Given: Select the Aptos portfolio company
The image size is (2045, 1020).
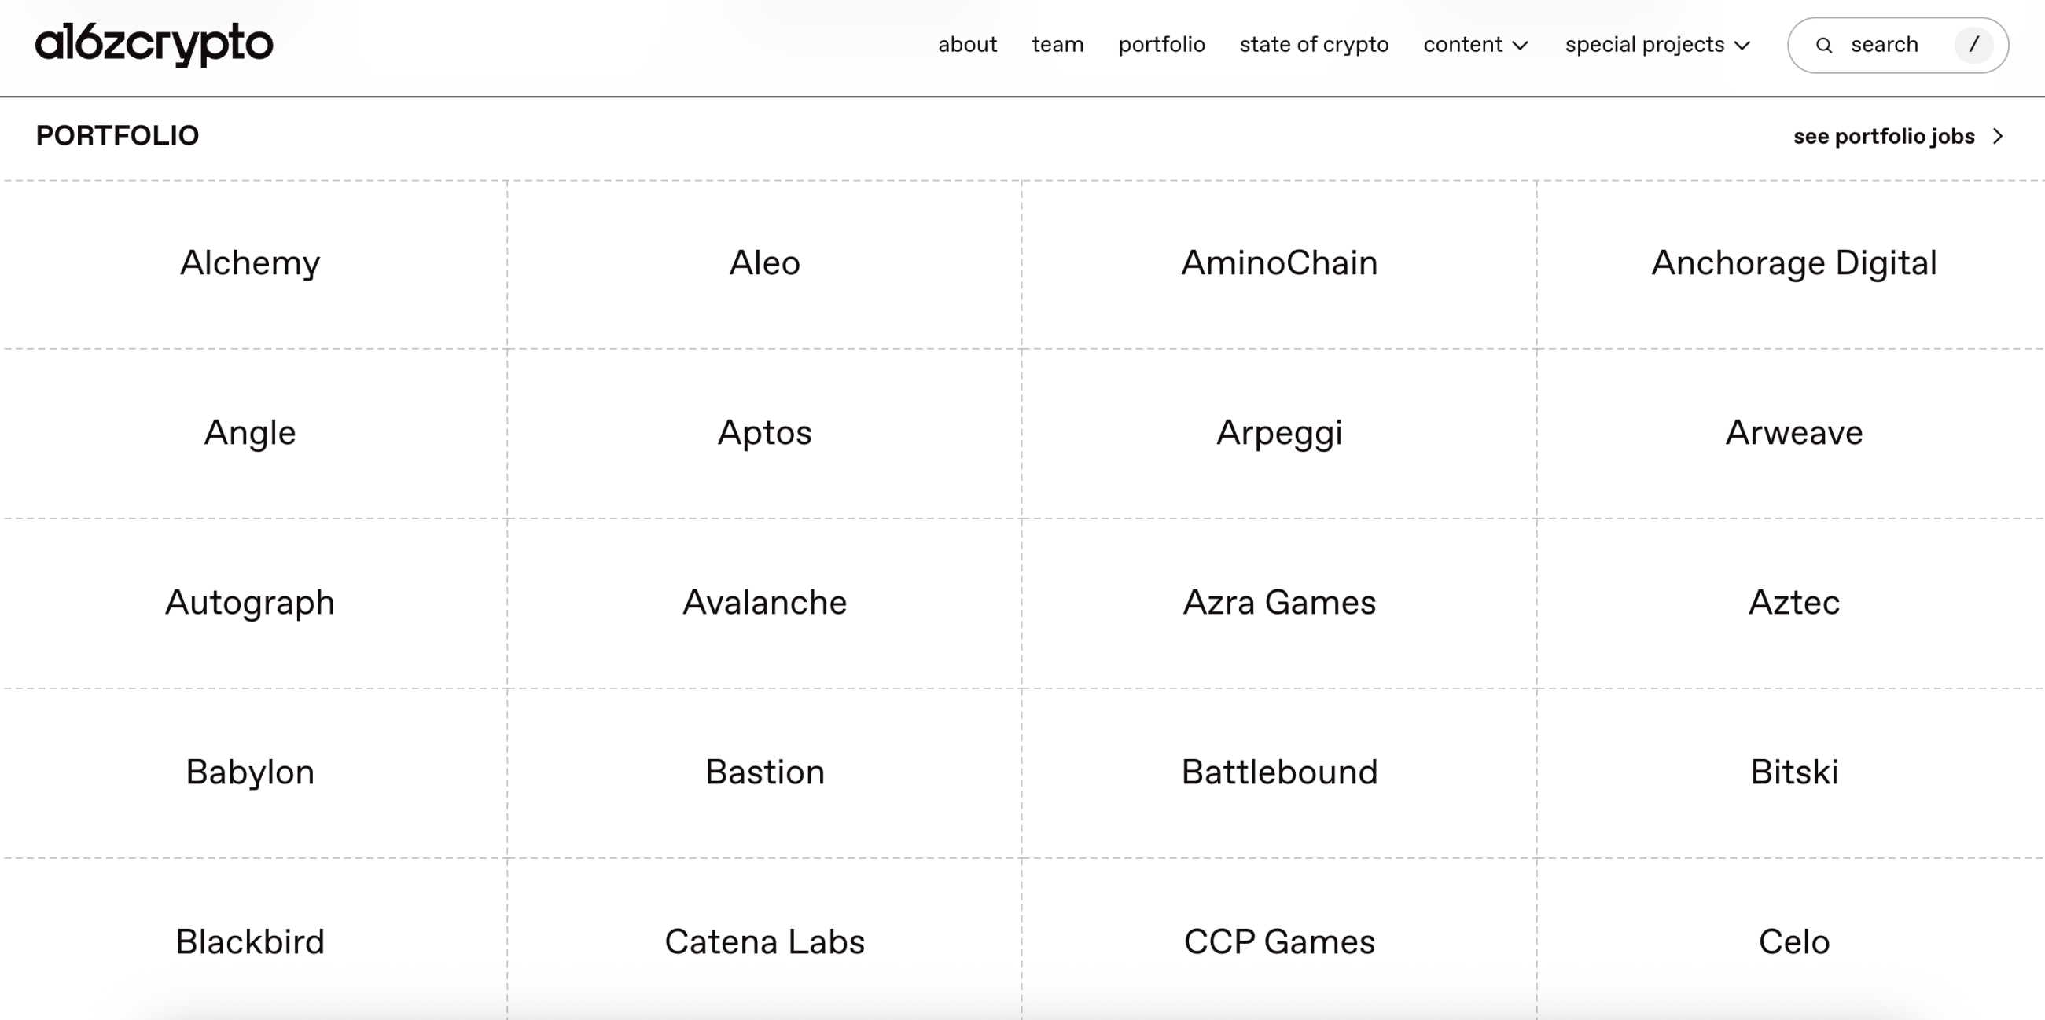Looking at the screenshot, I should (764, 433).
